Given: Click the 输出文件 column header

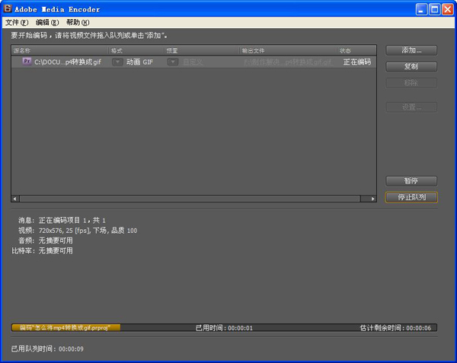Looking at the screenshot, I should 289,51.
